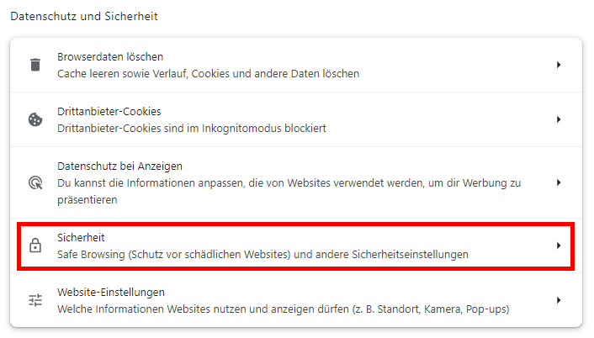Open the arrow for Datenschutz bei Anzeigen
The image size is (594, 338).
pos(558,182)
